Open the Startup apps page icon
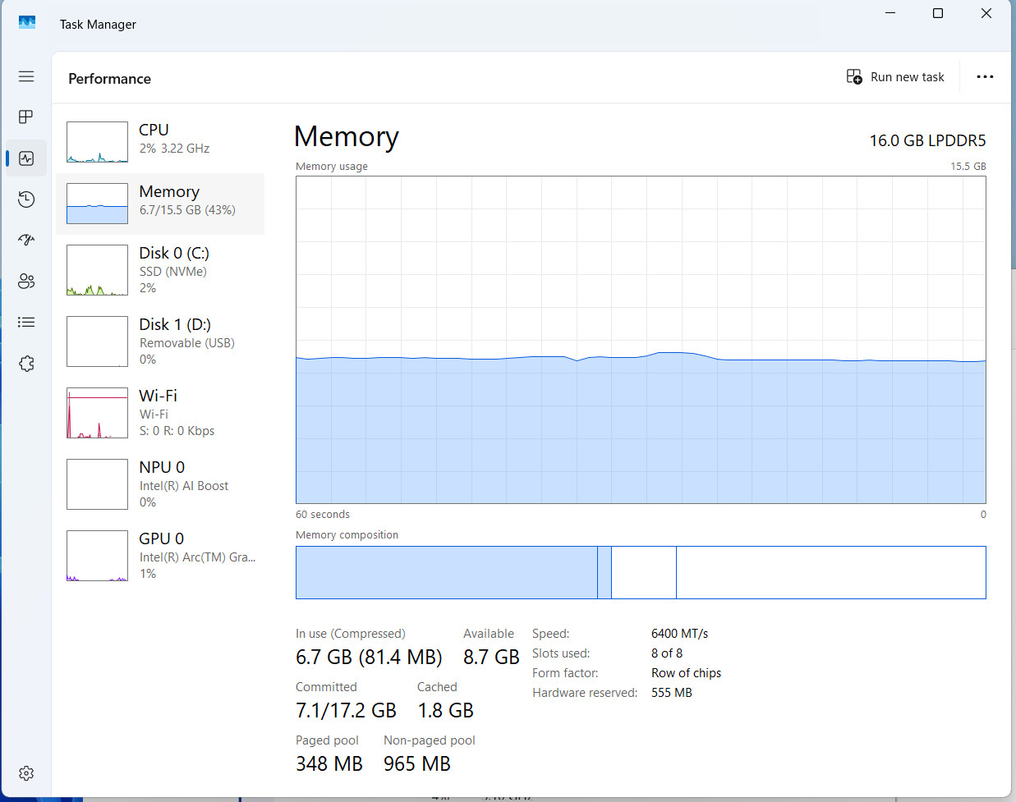The height and width of the screenshot is (802, 1016). (26, 240)
